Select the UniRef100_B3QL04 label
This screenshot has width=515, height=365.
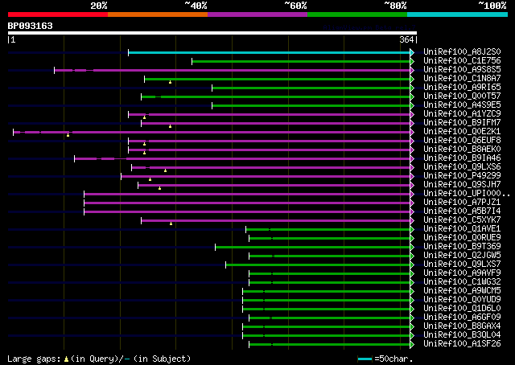[x=462, y=335]
